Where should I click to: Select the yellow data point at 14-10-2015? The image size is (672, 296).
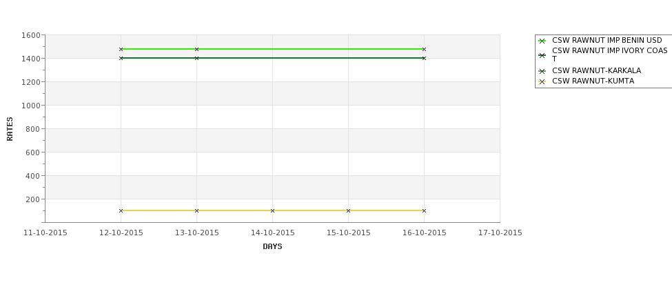coord(272,210)
